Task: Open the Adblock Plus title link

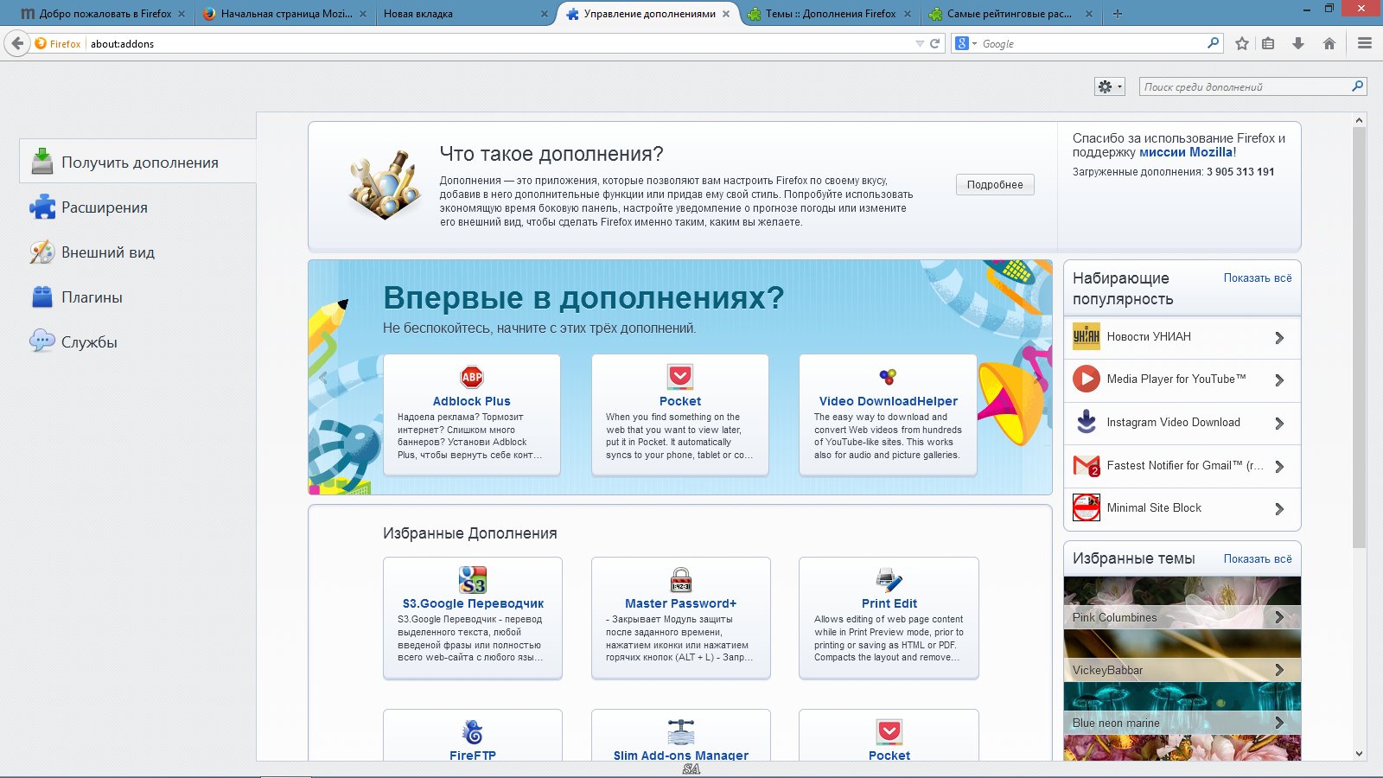Action: [x=472, y=401]
